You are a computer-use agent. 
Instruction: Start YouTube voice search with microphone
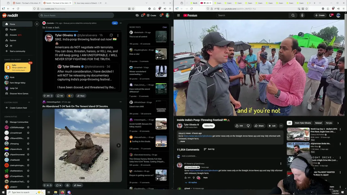[x=302, y=15]
